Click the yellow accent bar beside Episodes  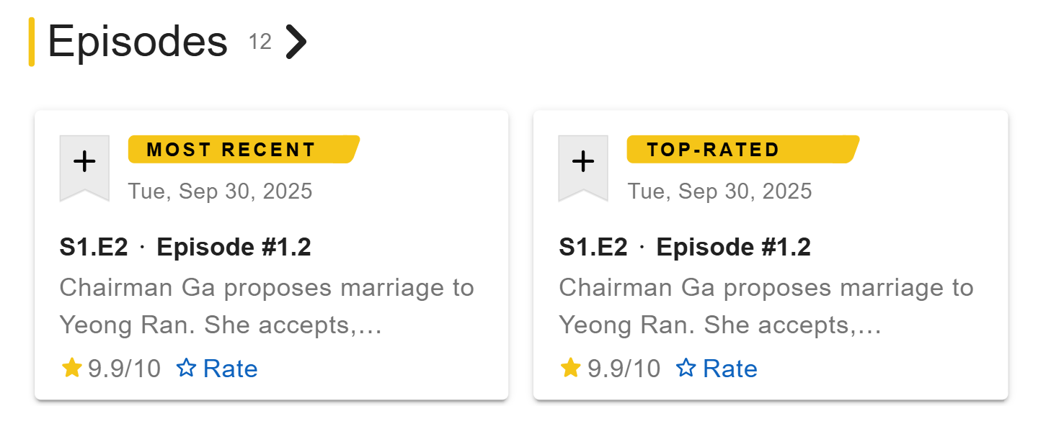tap(32, 42)
